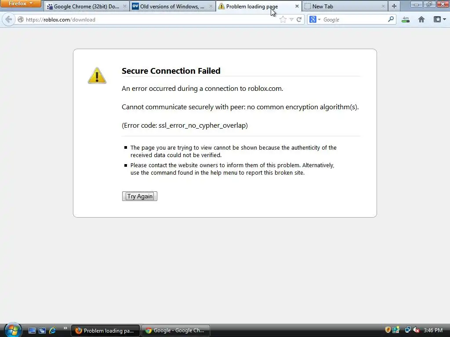450x337 pixels.
Task: Restore down the Firefox window
Action: (429, 4)
